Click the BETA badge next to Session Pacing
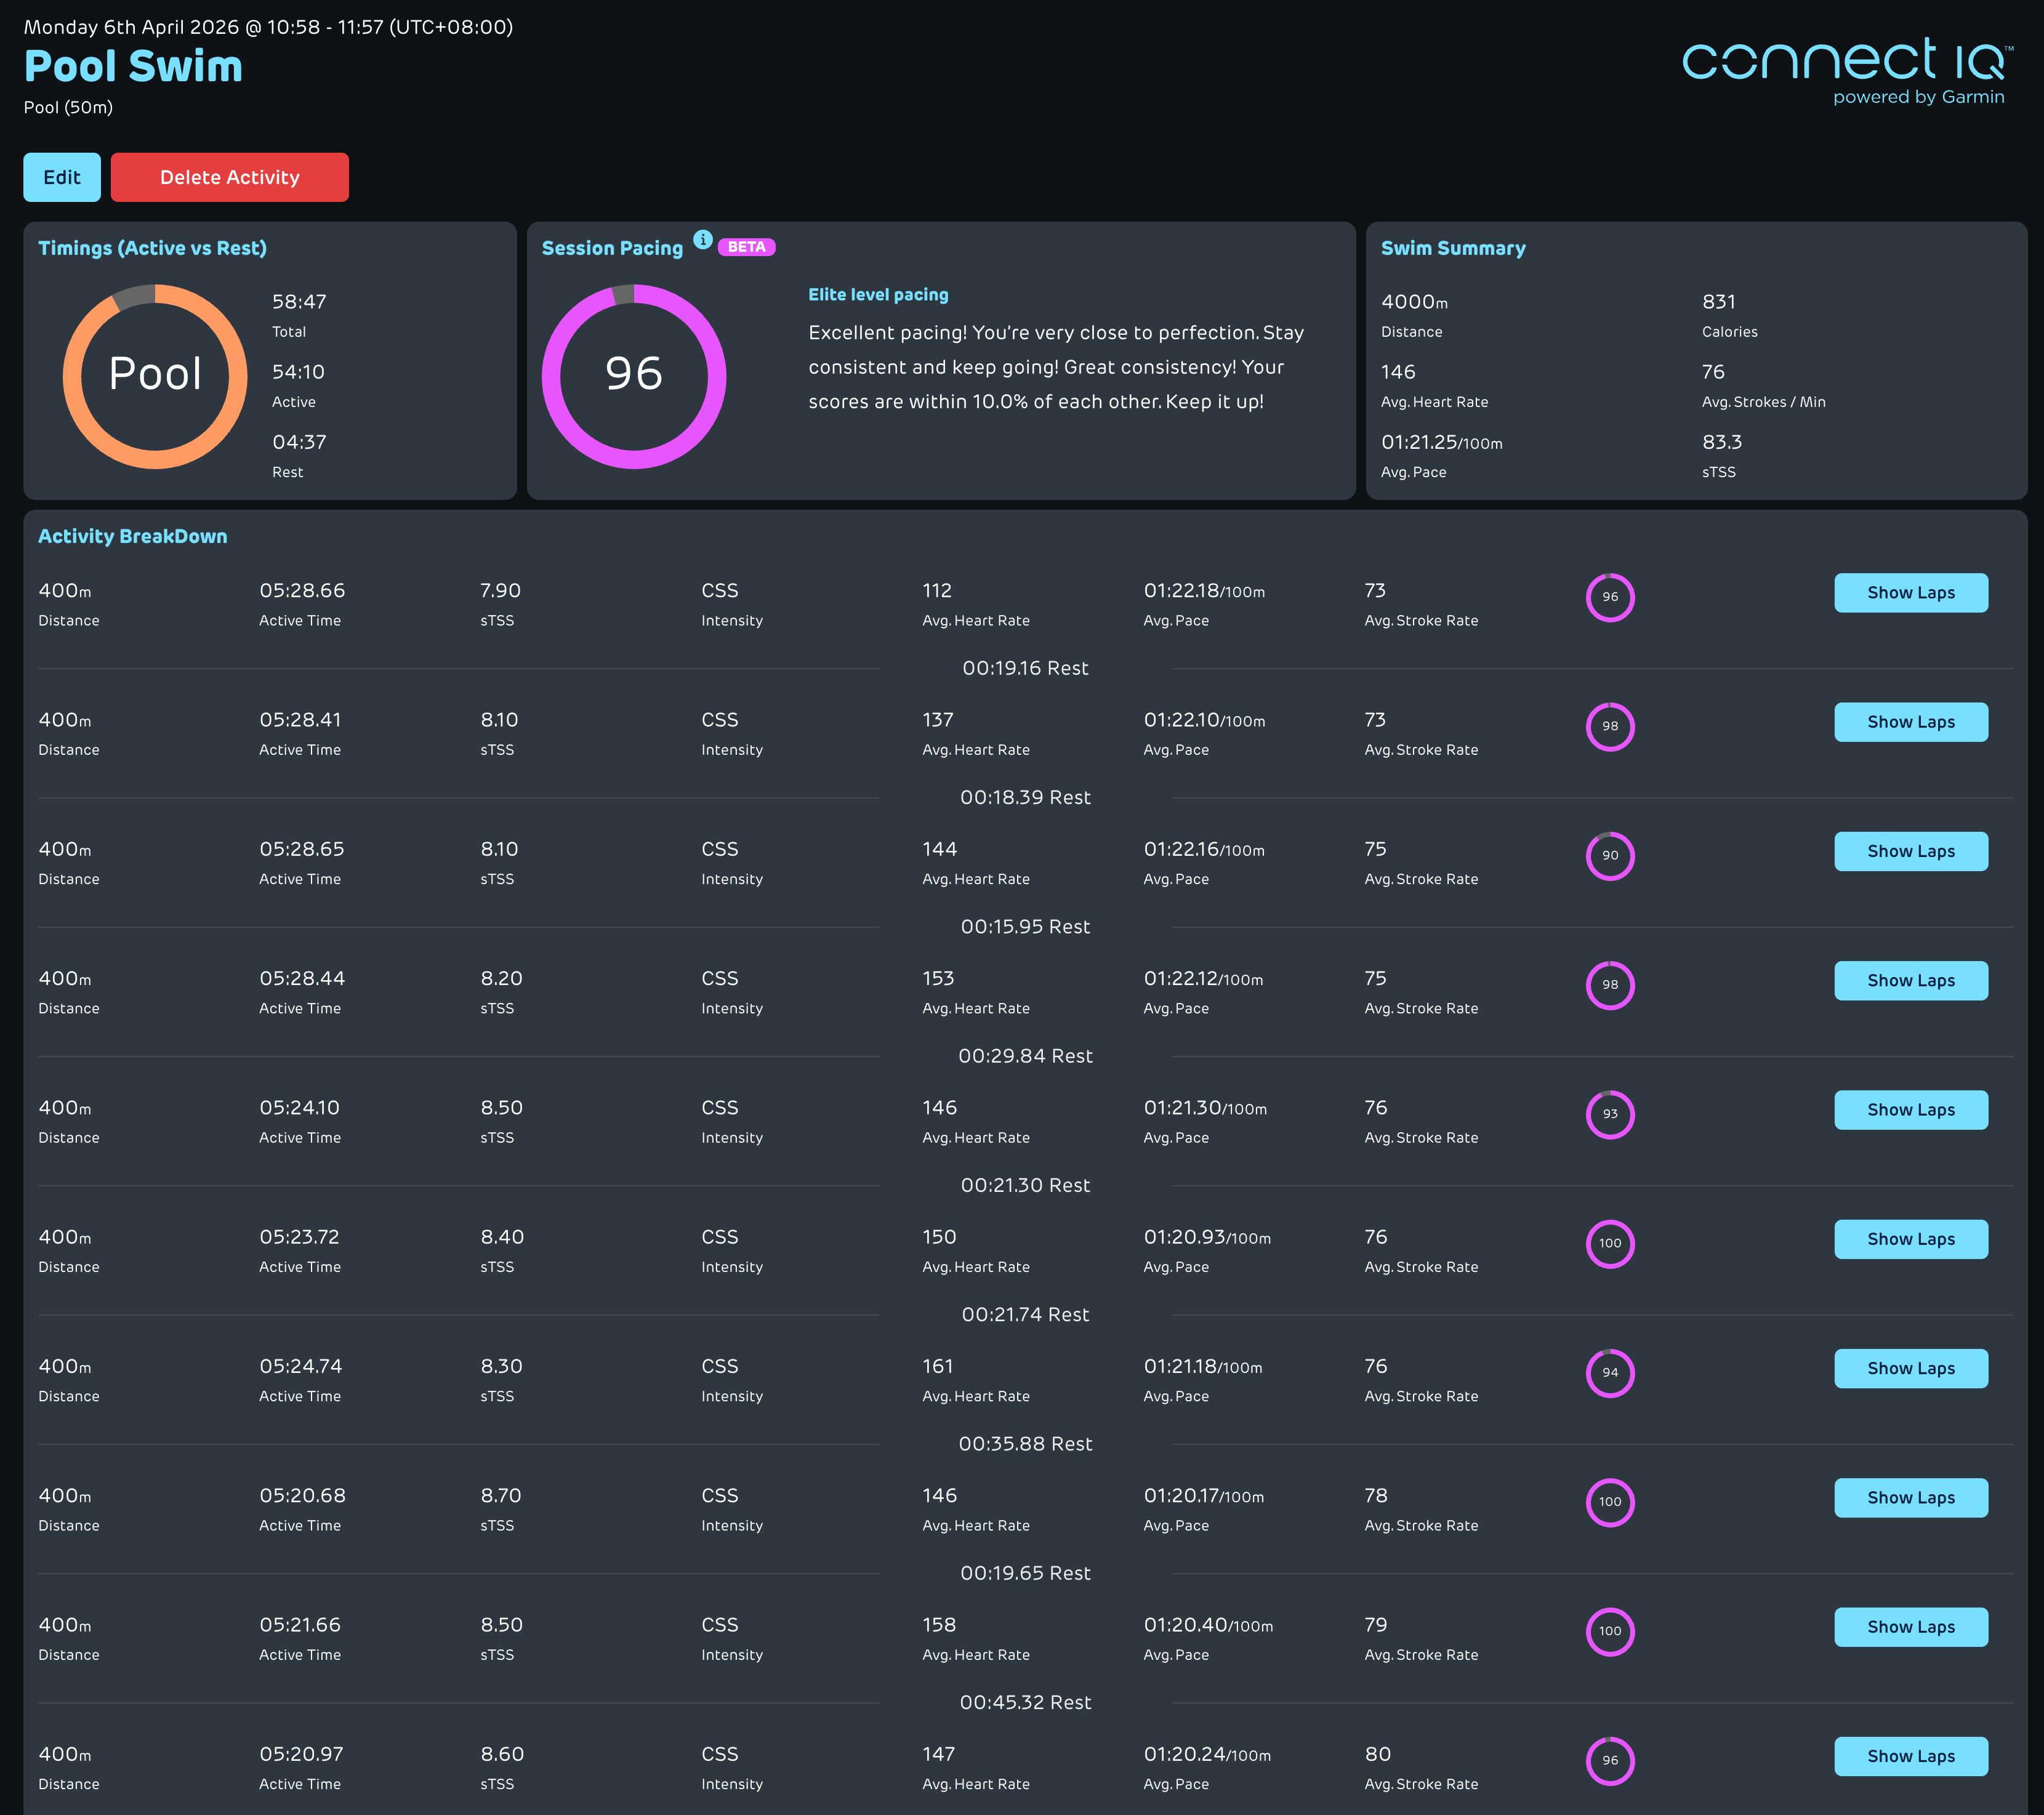The width and height of the screenshot is (2044, 1815). 746,247
